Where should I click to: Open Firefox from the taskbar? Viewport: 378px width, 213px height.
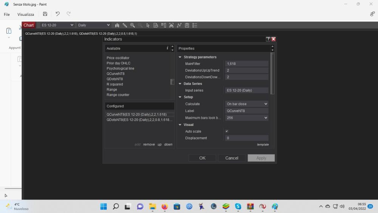[x=164, y=206]
